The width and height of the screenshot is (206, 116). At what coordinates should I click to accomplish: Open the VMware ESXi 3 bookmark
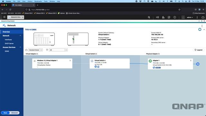pos(51,13)
